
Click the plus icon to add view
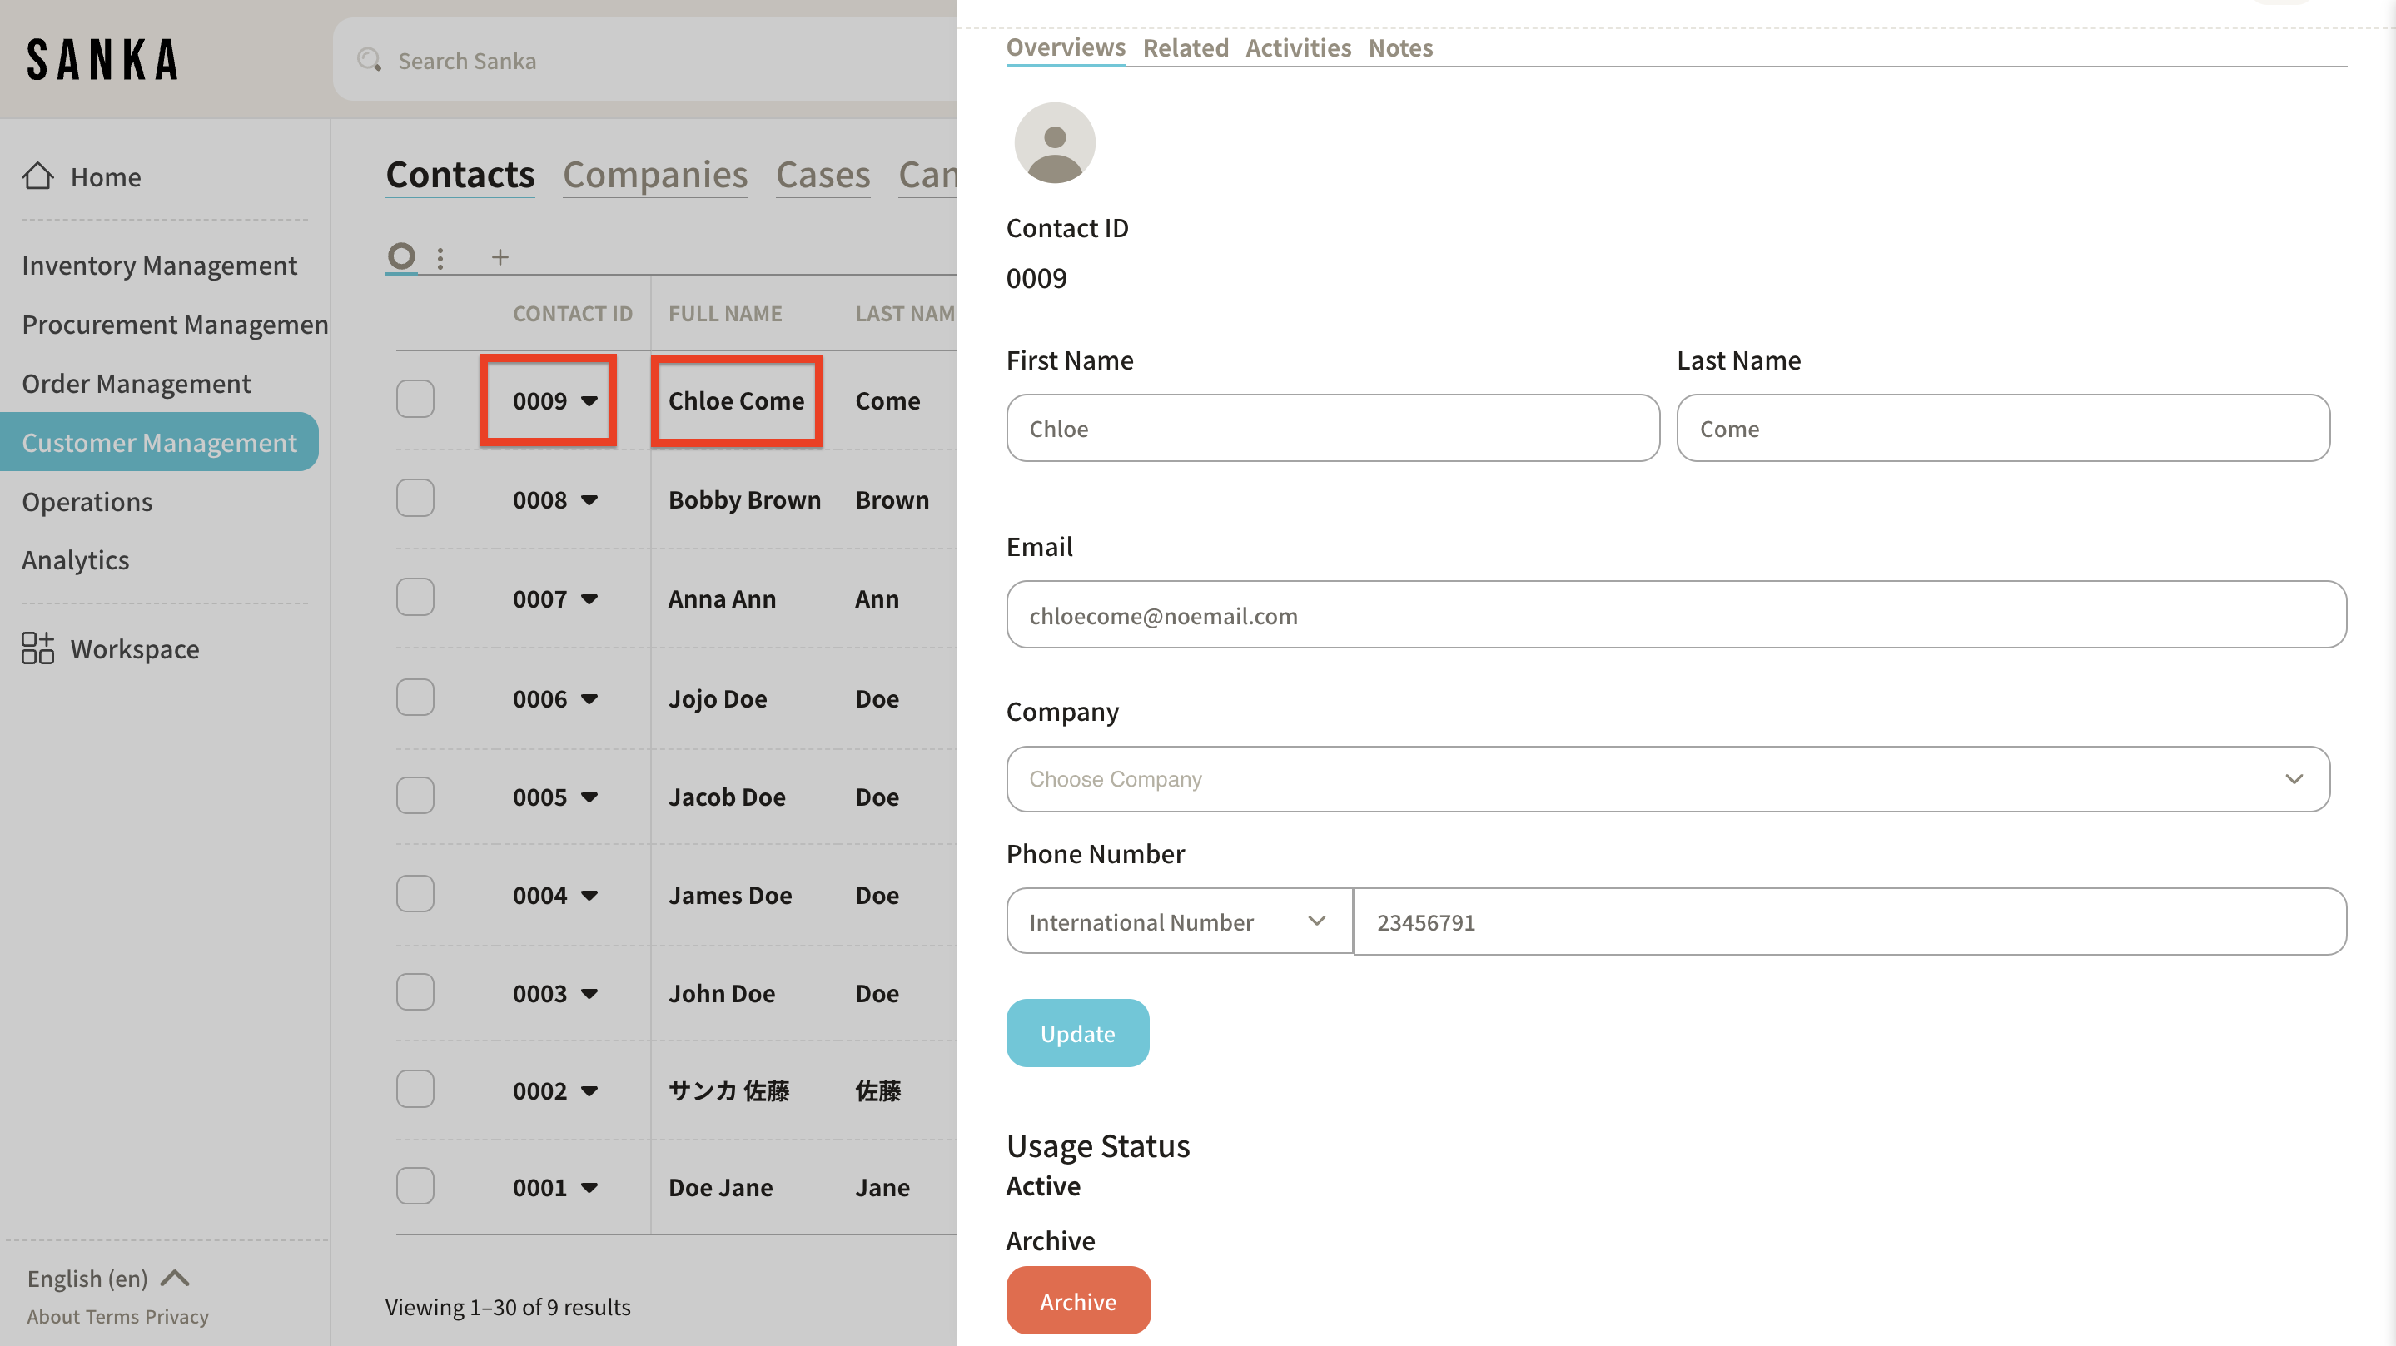(x=500, y=258)
